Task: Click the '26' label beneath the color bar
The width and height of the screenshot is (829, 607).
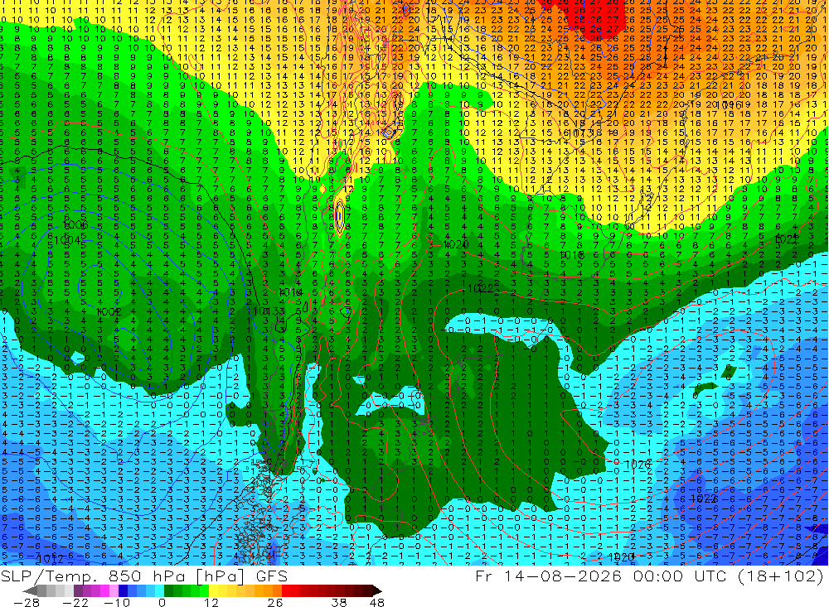Action: 275,602
